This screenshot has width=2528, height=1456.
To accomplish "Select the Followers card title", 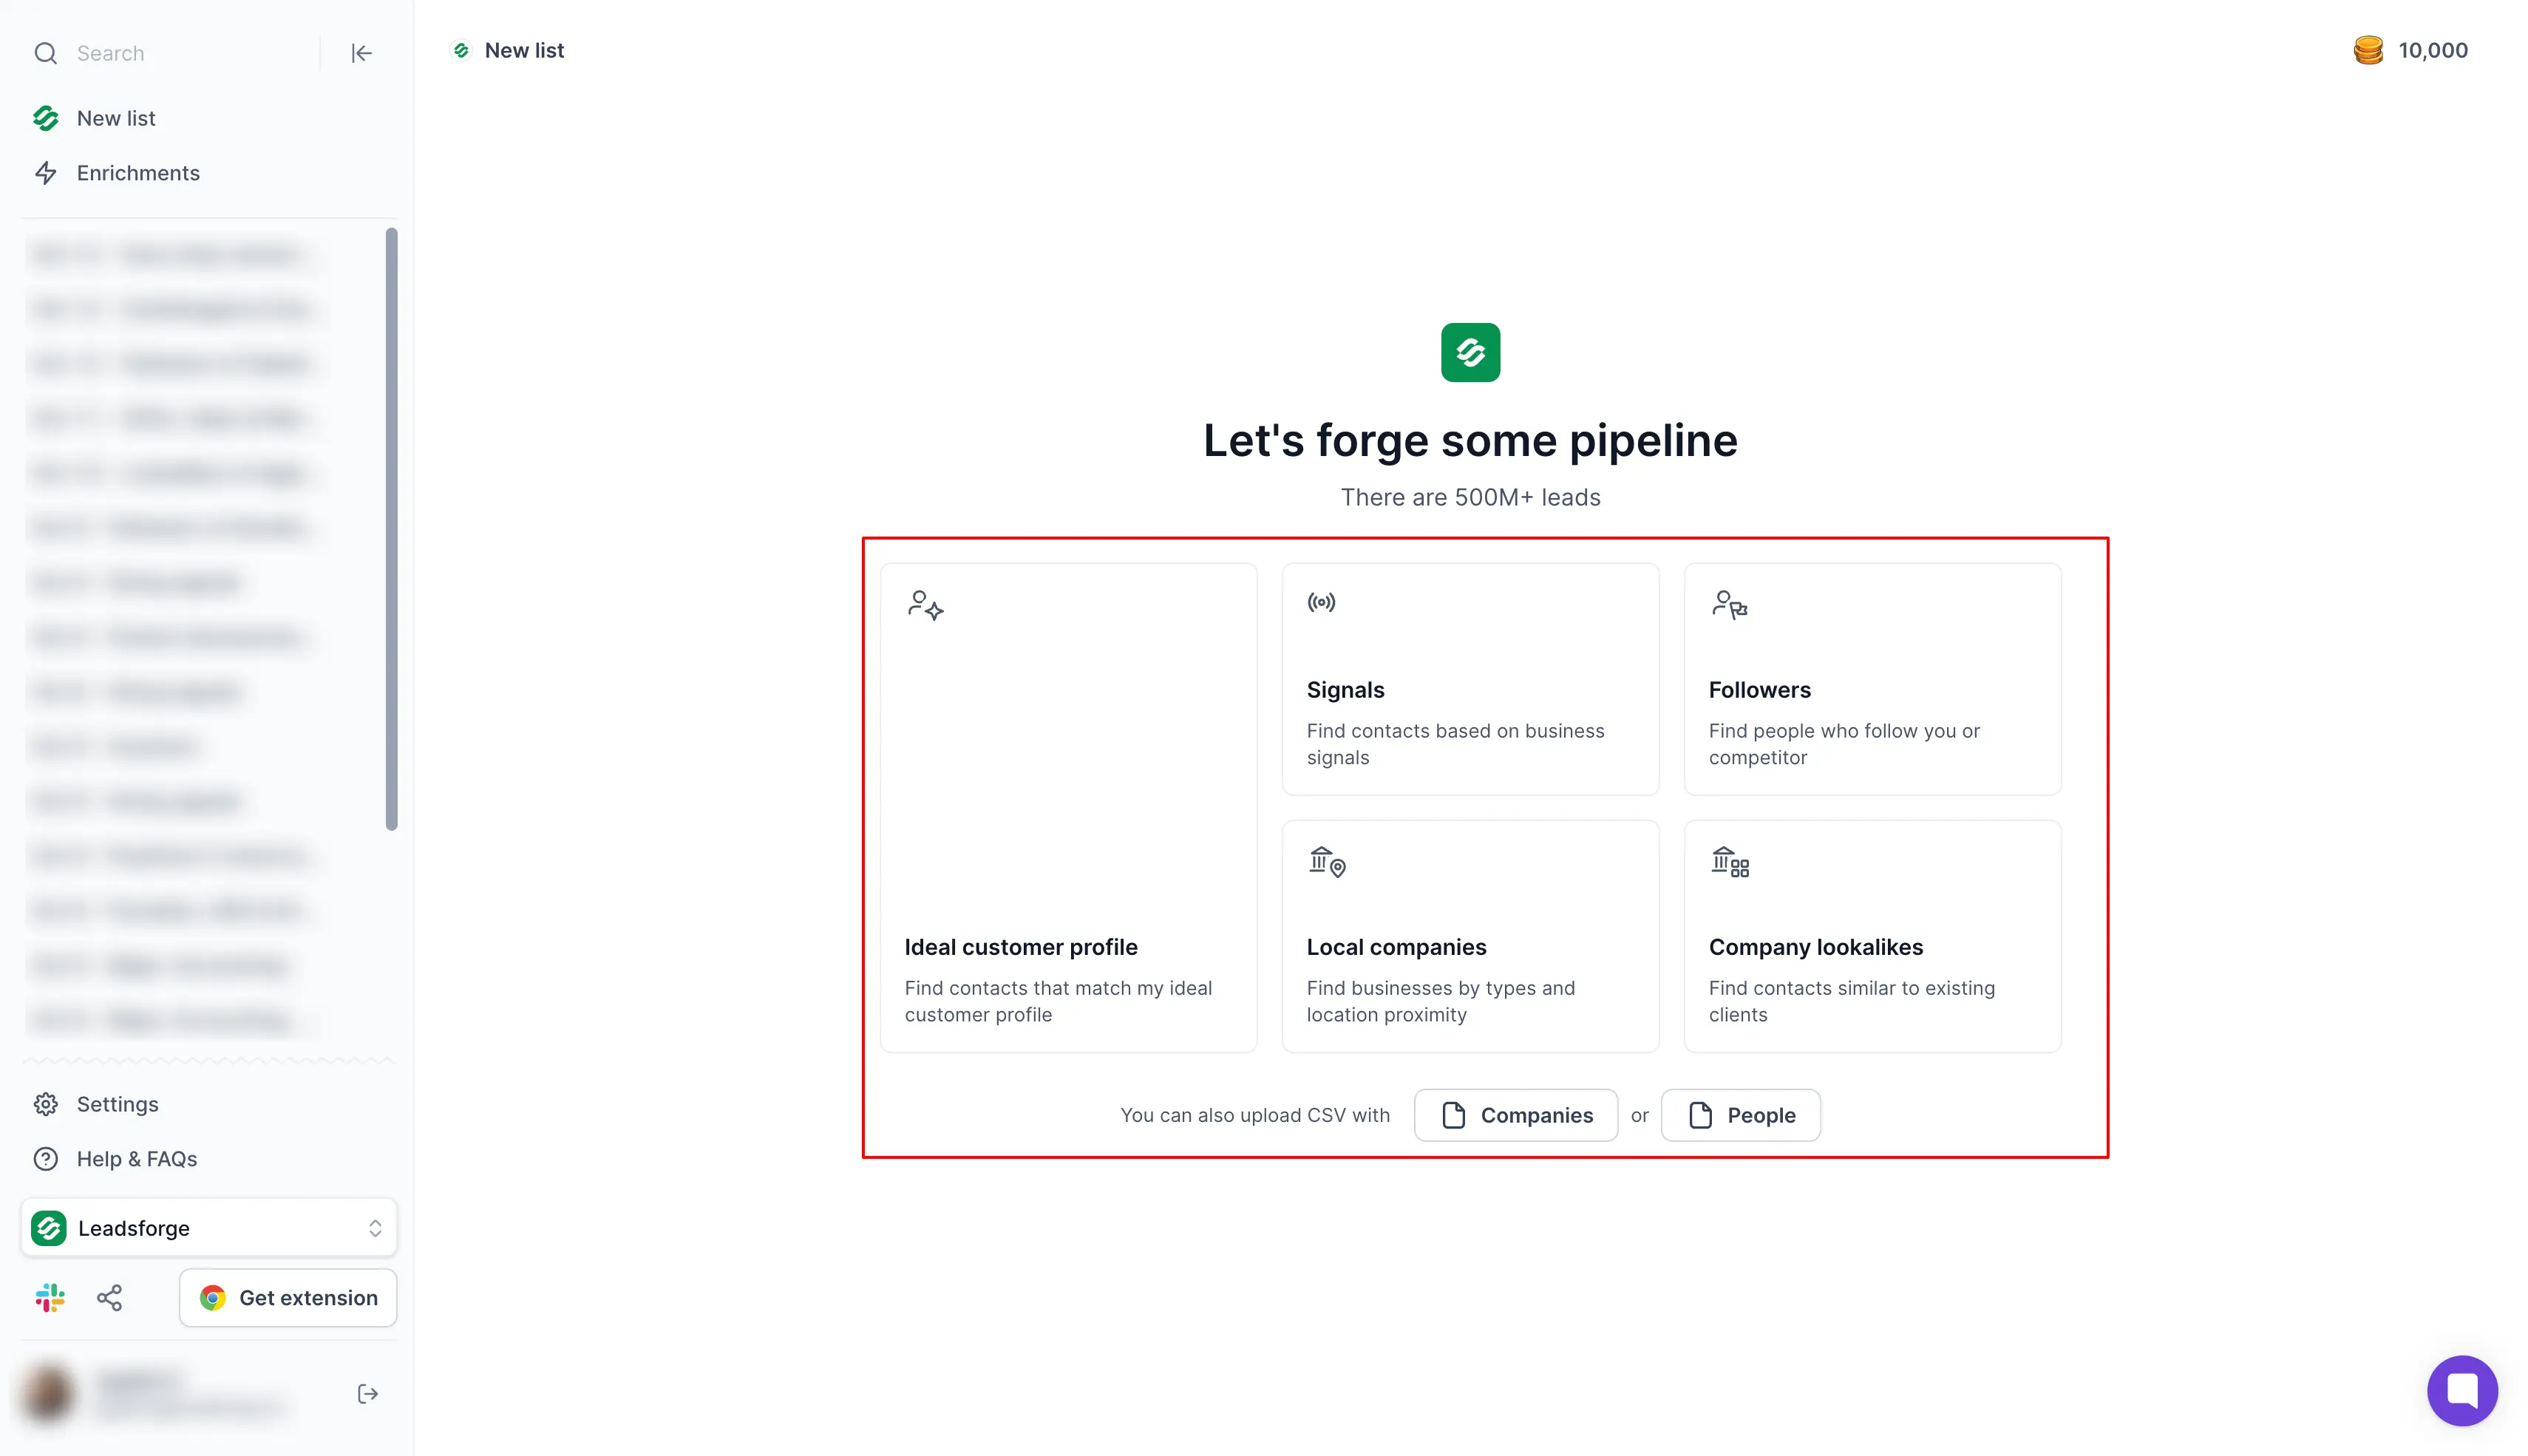I will pos(1759,690).
